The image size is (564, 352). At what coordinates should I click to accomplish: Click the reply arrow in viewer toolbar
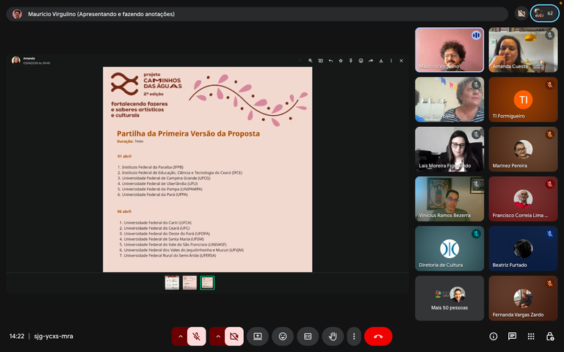[331, 61]
